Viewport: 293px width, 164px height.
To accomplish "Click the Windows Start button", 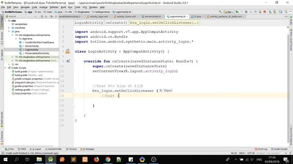I will 5,159.
